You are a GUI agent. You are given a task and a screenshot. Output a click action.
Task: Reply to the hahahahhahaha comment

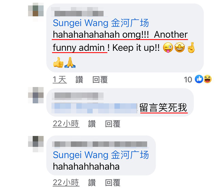pyautogui.click(x=113, y=182)
